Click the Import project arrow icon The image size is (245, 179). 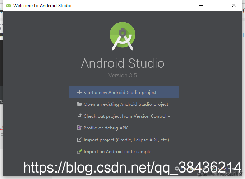79,140
